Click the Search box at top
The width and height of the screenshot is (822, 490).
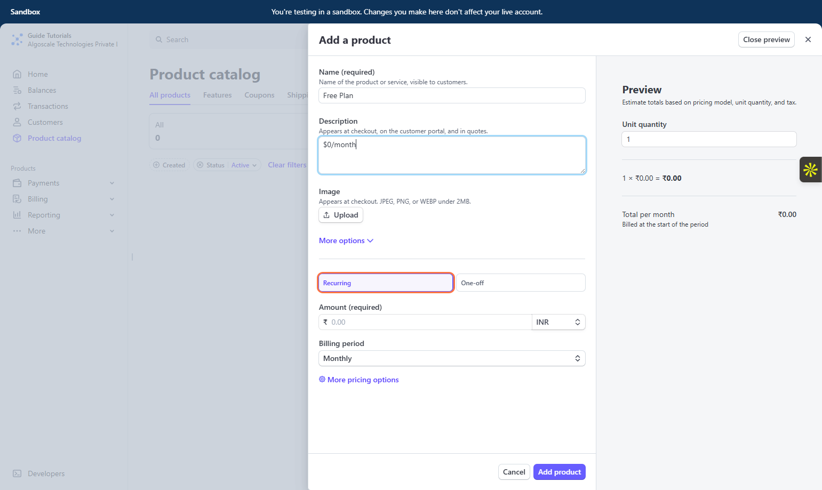[x=228, y=39]
